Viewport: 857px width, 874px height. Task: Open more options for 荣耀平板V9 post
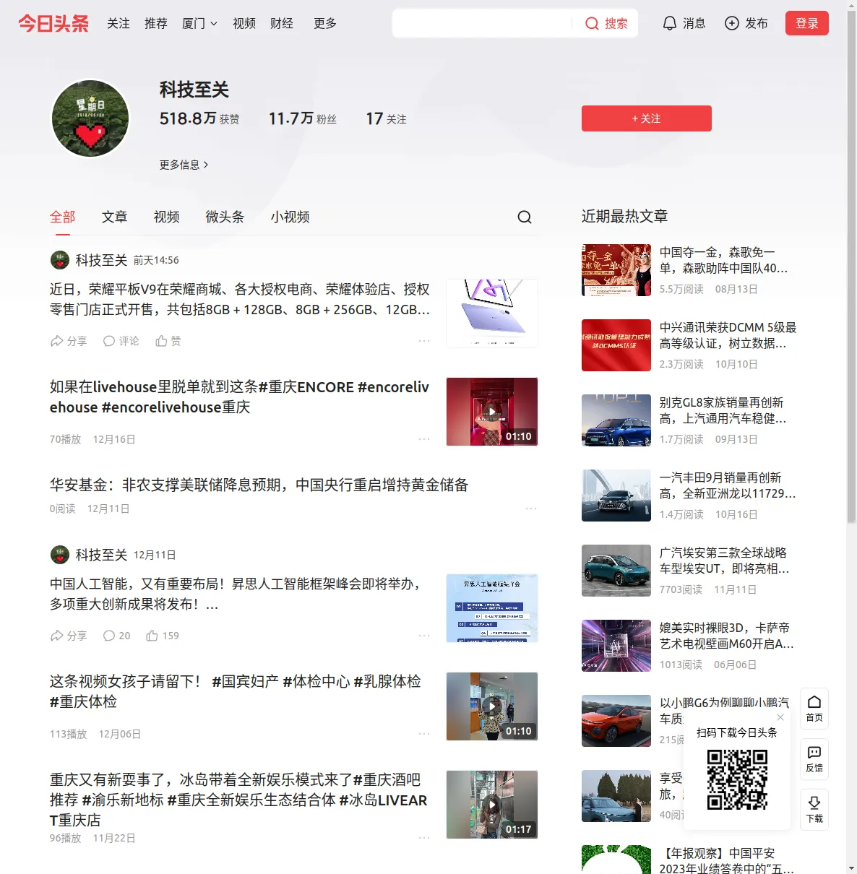[x=424, y=341]
